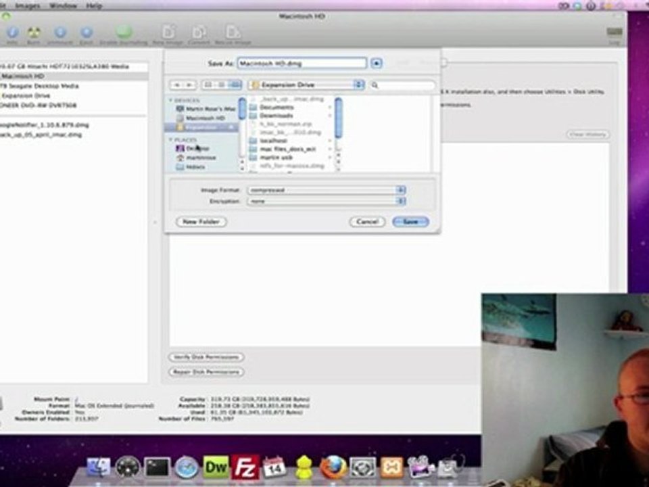Open the Expansion Drive location dropdown
Image resolution: width=649 pixels, height=487 pixels.
(306, 85)
